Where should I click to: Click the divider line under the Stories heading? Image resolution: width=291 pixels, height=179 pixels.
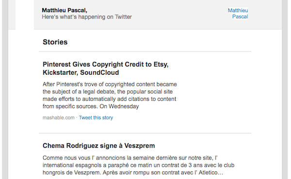(145, 51)
